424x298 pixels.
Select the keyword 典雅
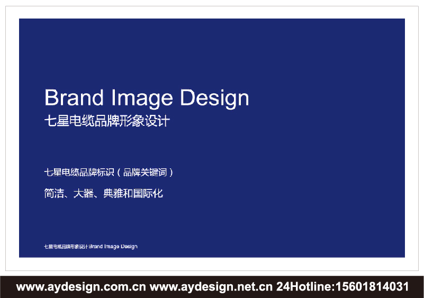tap(110, 194)
